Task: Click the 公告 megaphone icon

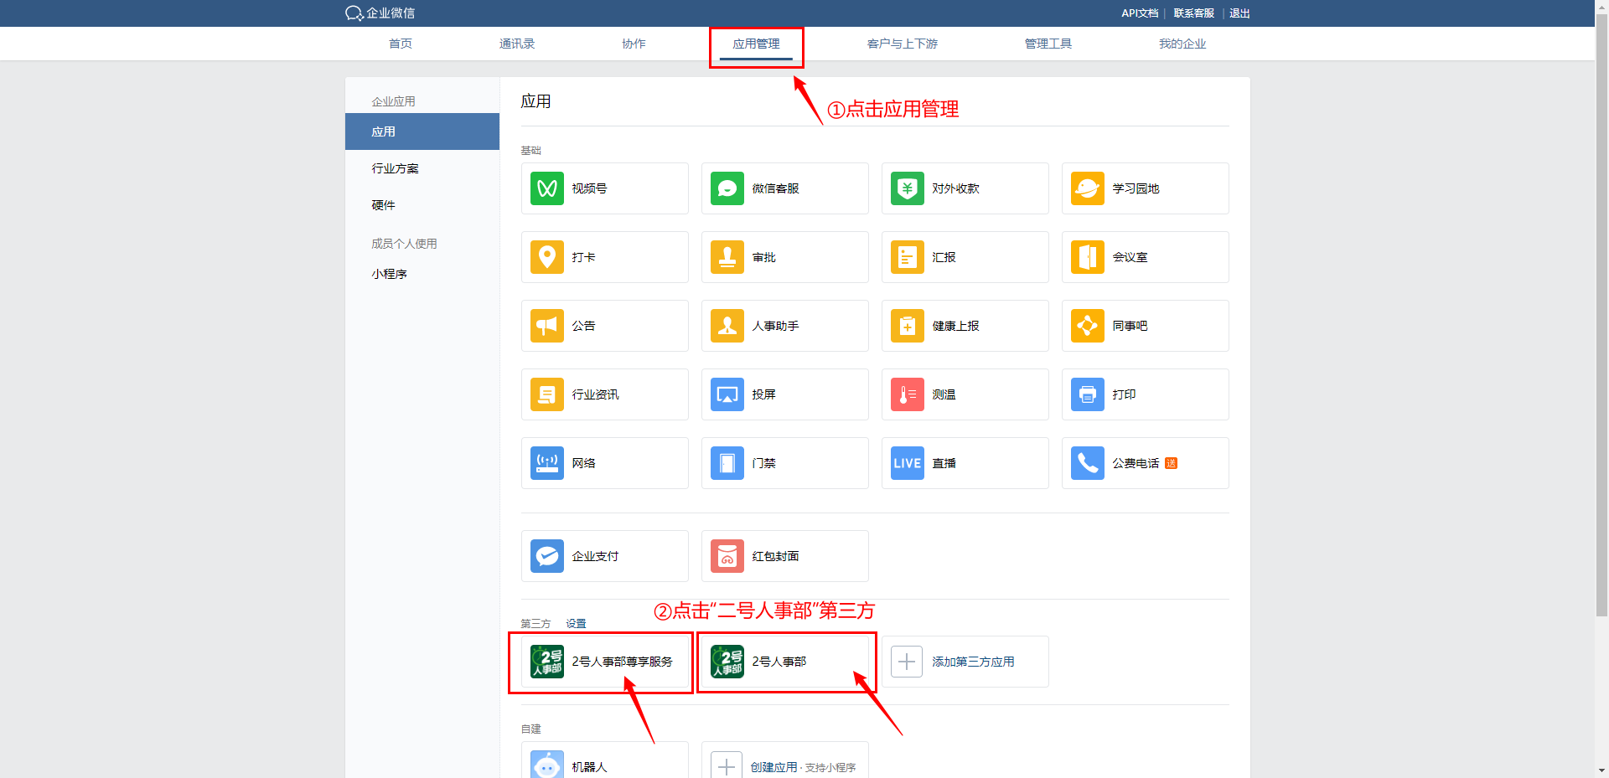Action: coord(547,326)
